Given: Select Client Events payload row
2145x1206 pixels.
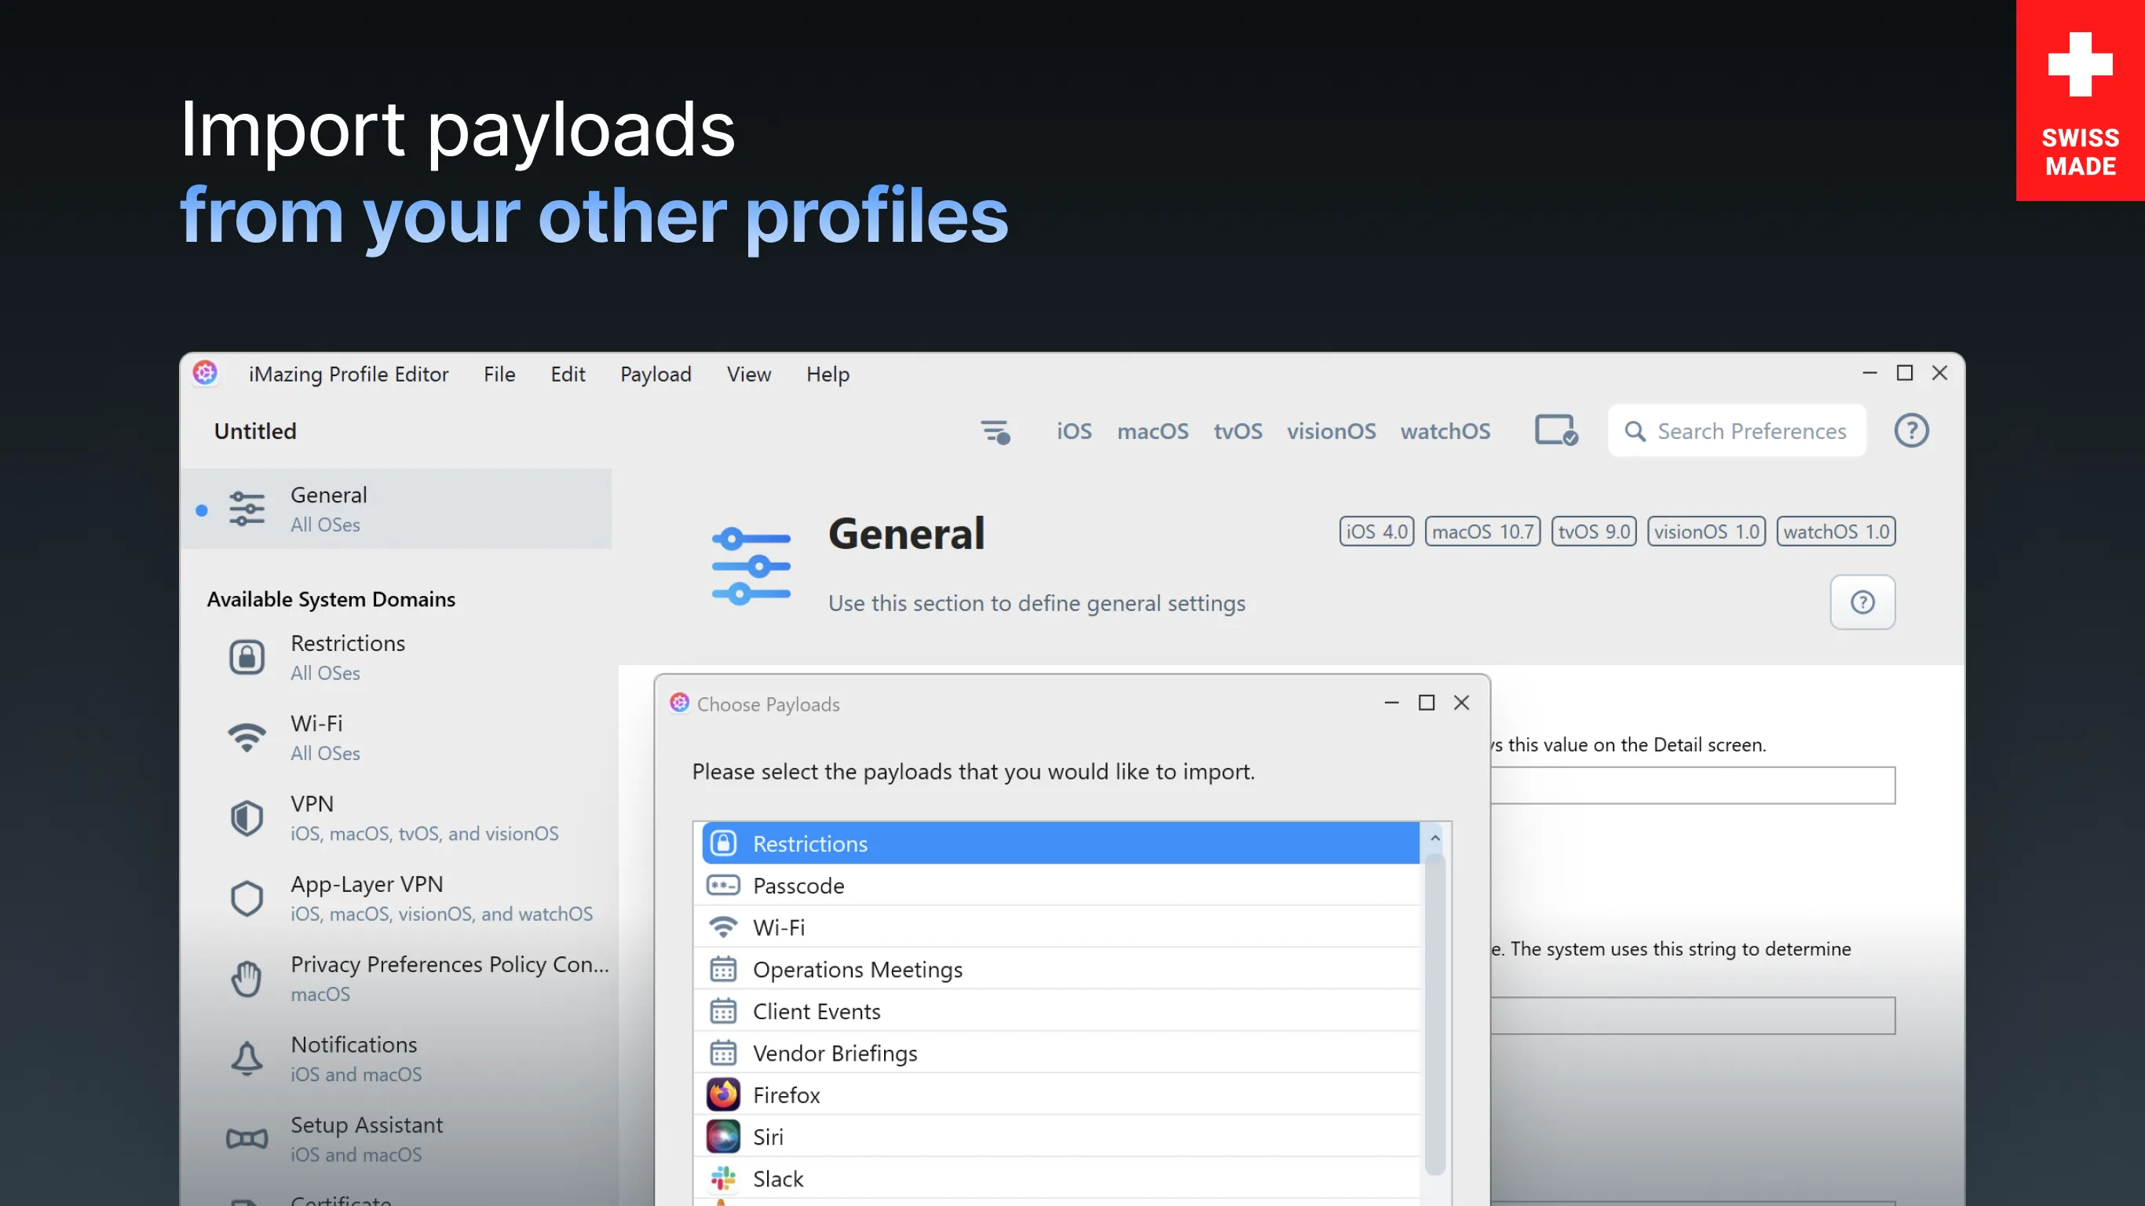Looking at the screenshot, I should 1057,1010.
